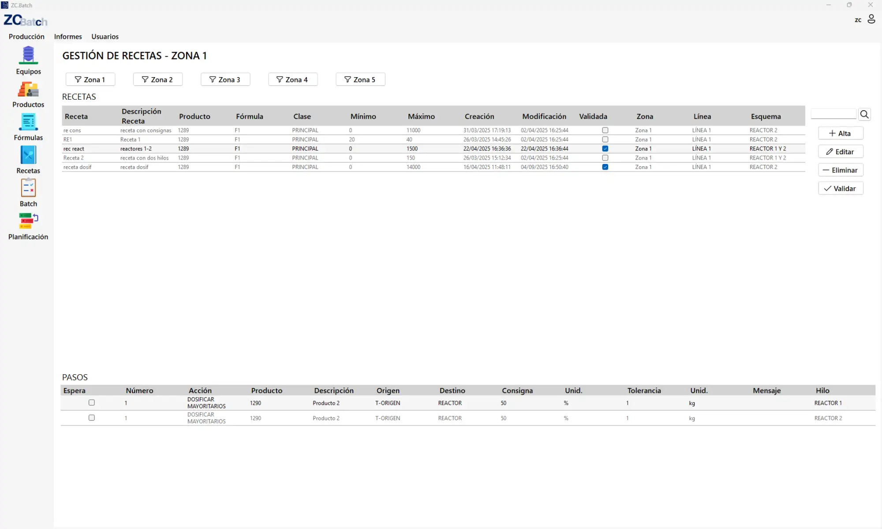Open the Producción menu

(26, 37)
